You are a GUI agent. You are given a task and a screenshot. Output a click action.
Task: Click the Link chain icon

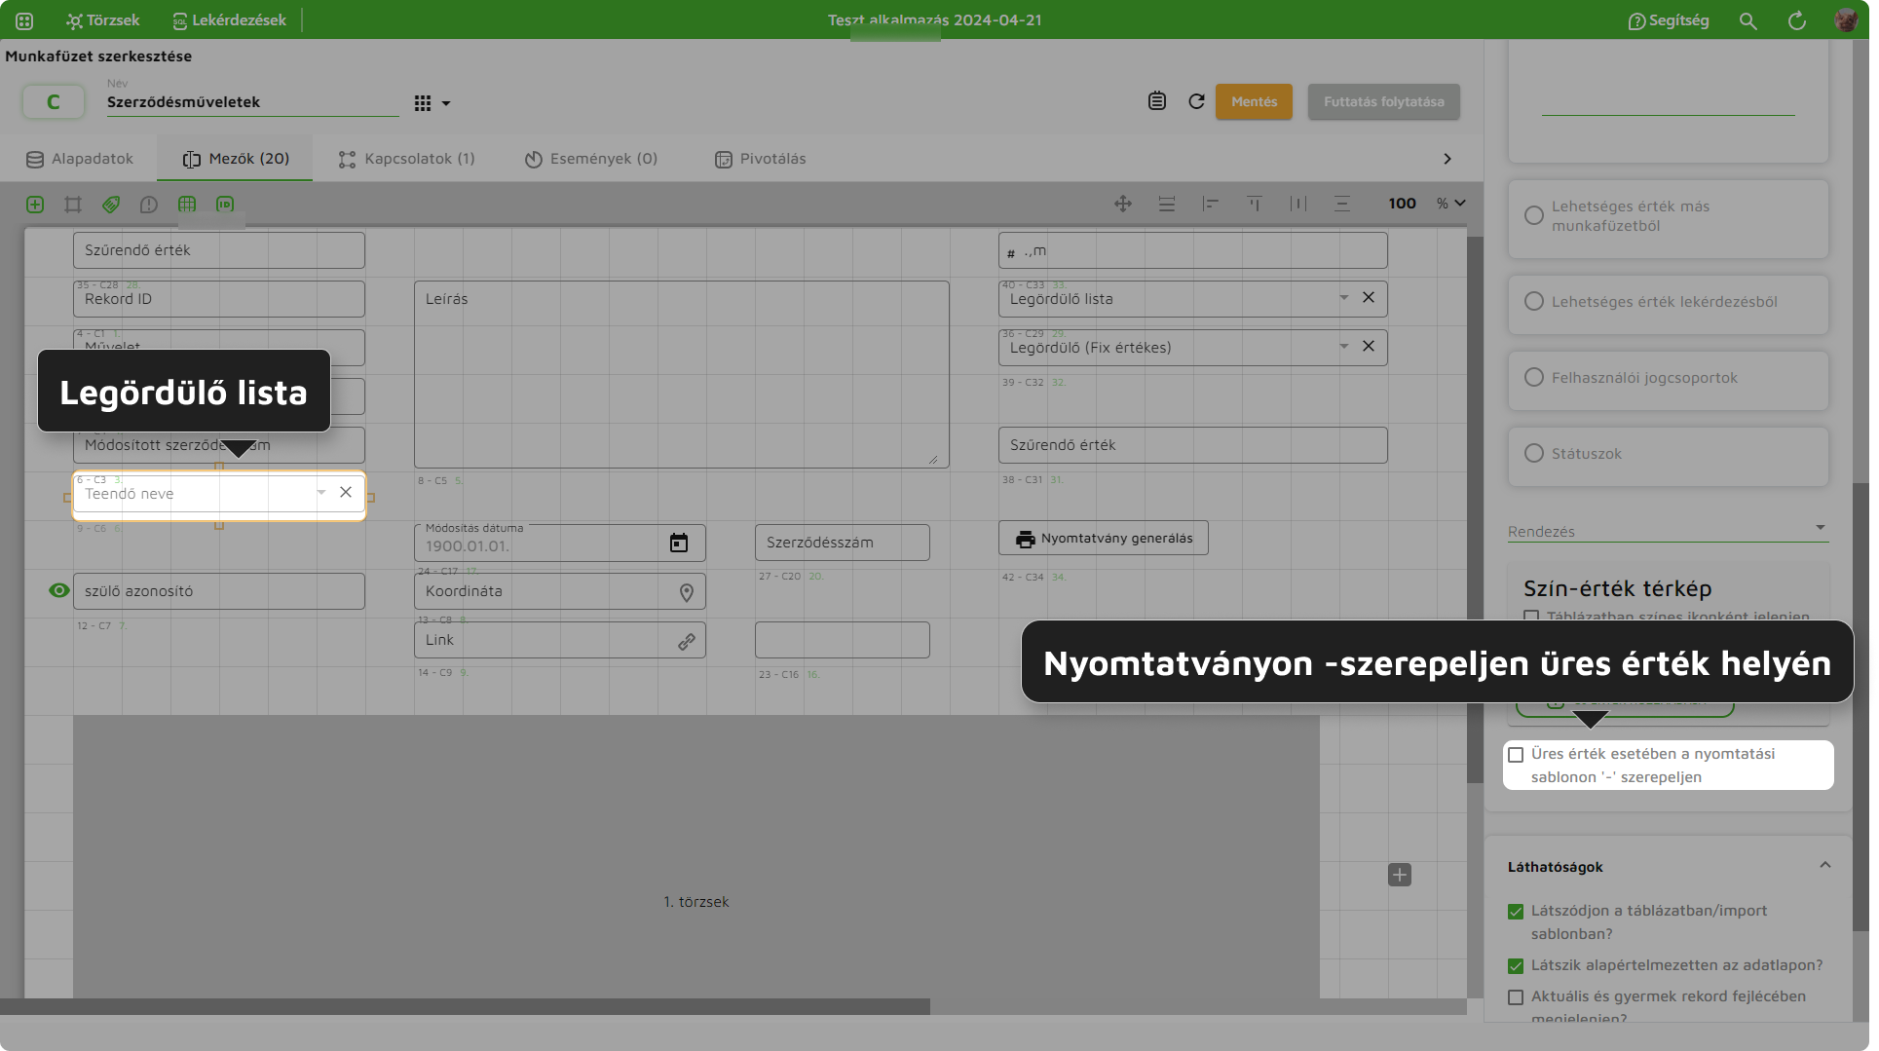point(687,641)
